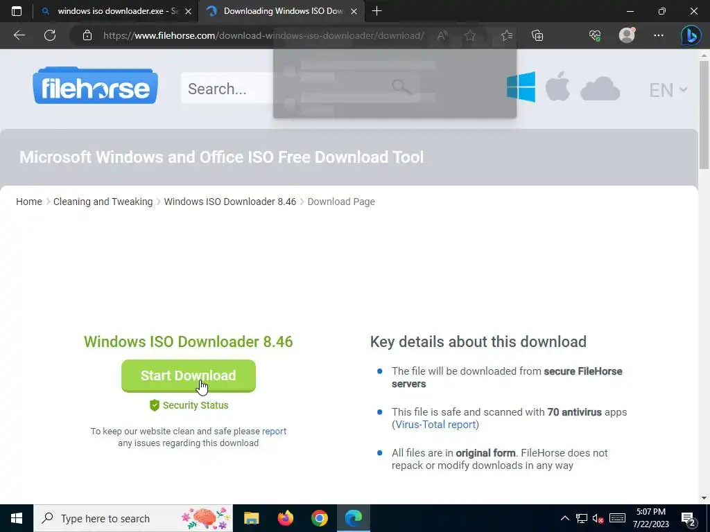Select the Windows platform icon
This screenshot has width=710, height=532.
pos(521,87)
